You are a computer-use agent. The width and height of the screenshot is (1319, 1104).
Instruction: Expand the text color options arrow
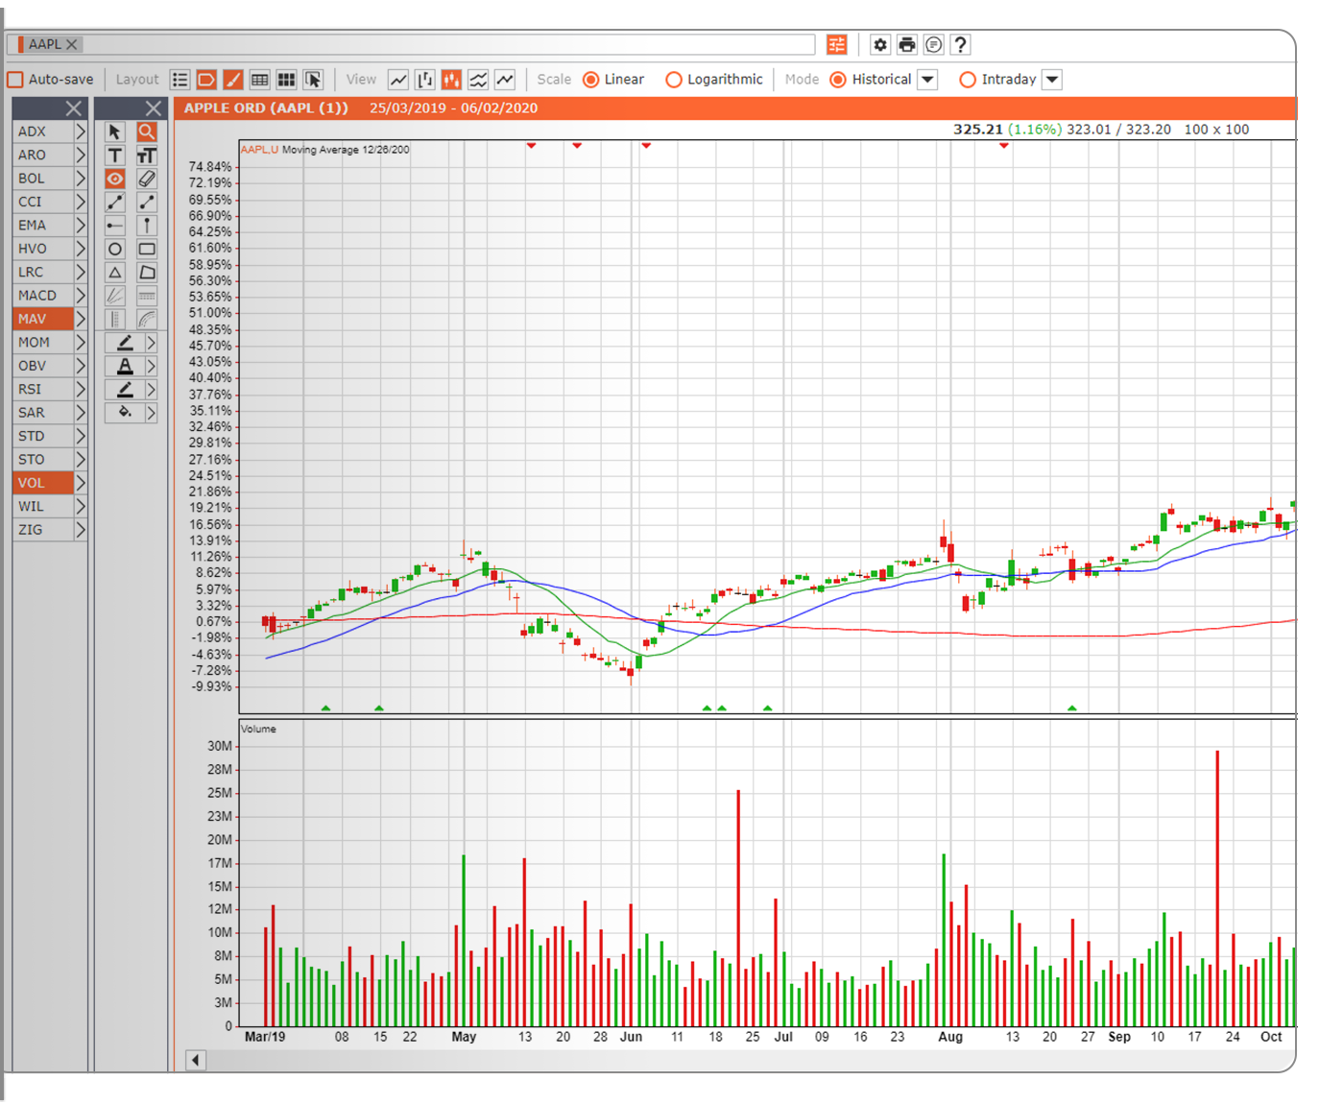[x=151, y=366]
